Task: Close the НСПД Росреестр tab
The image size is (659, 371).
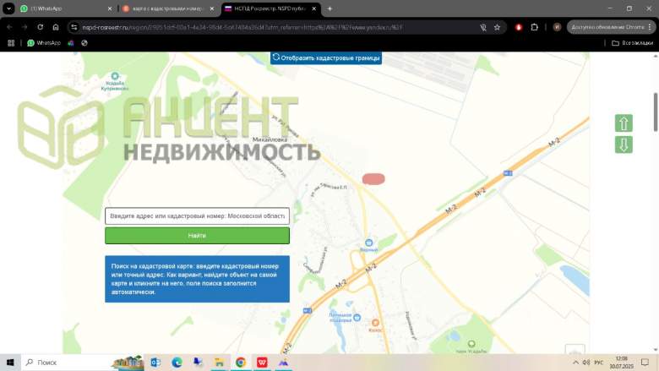Action: (x=314, y=8)
